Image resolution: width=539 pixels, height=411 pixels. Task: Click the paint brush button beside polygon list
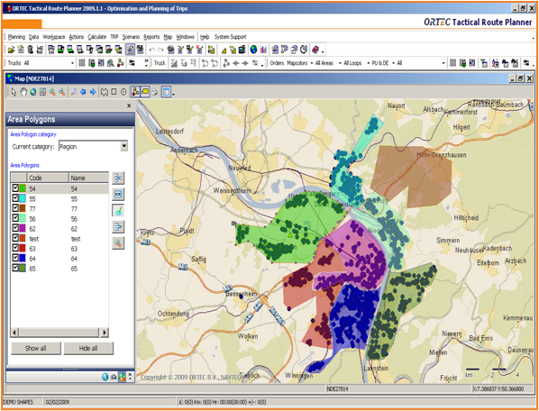(x=118, y=211)
